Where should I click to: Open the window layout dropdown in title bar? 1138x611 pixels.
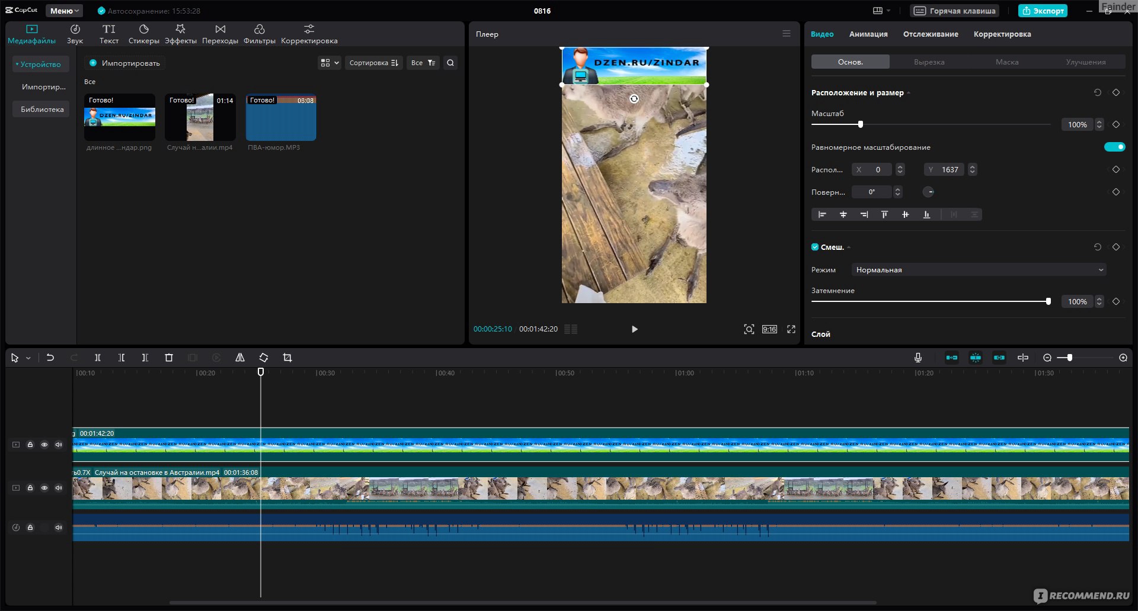tap(881, 11)
